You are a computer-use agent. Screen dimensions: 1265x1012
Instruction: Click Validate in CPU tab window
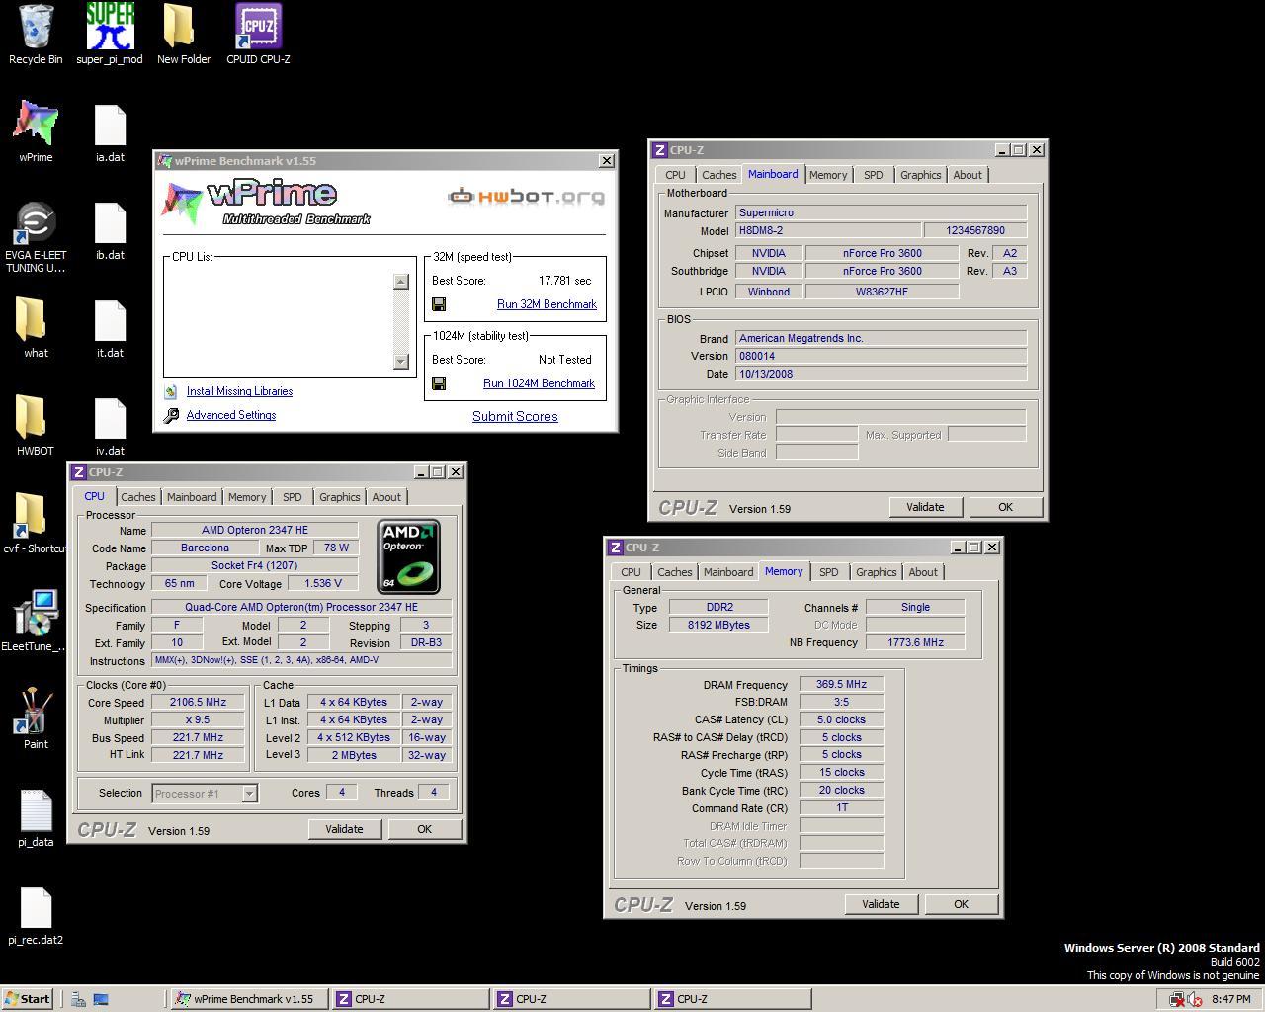pos(344,829)
